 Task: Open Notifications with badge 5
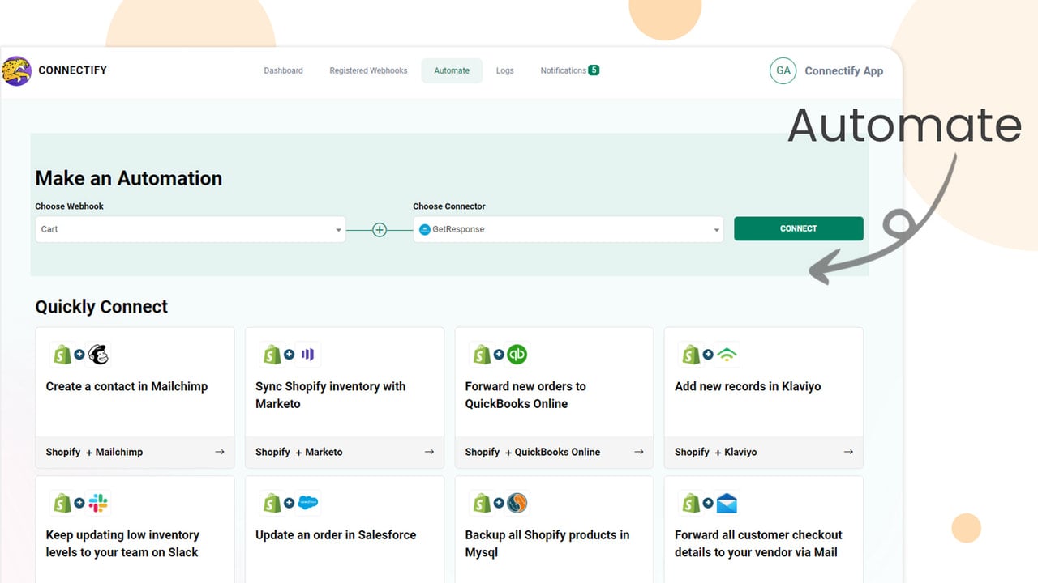(569, 70)
